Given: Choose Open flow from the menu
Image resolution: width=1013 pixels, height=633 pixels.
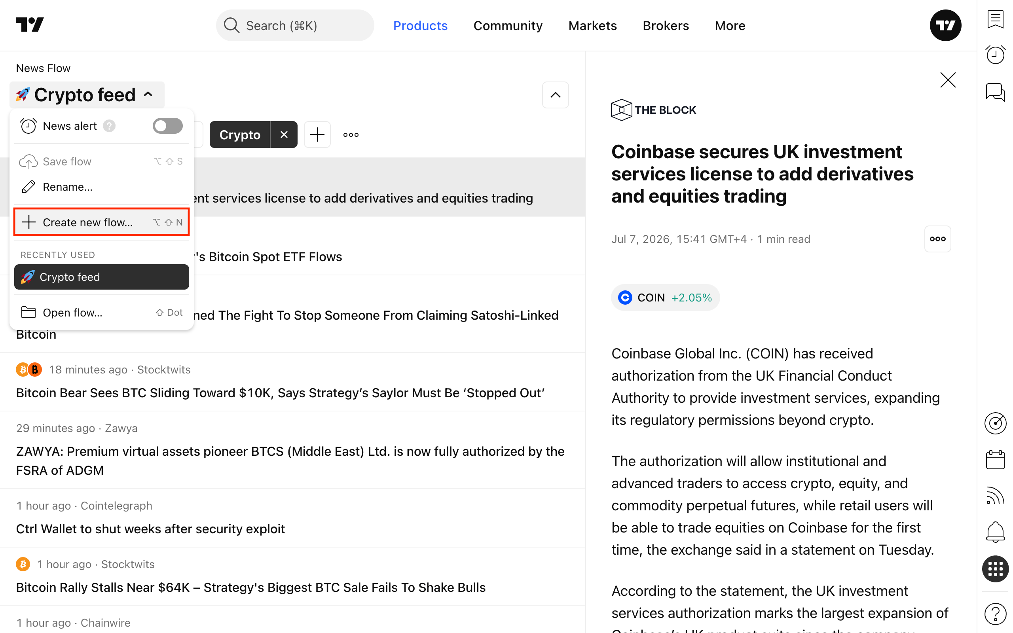Looking at the screenshot, I should click(102, 312).
